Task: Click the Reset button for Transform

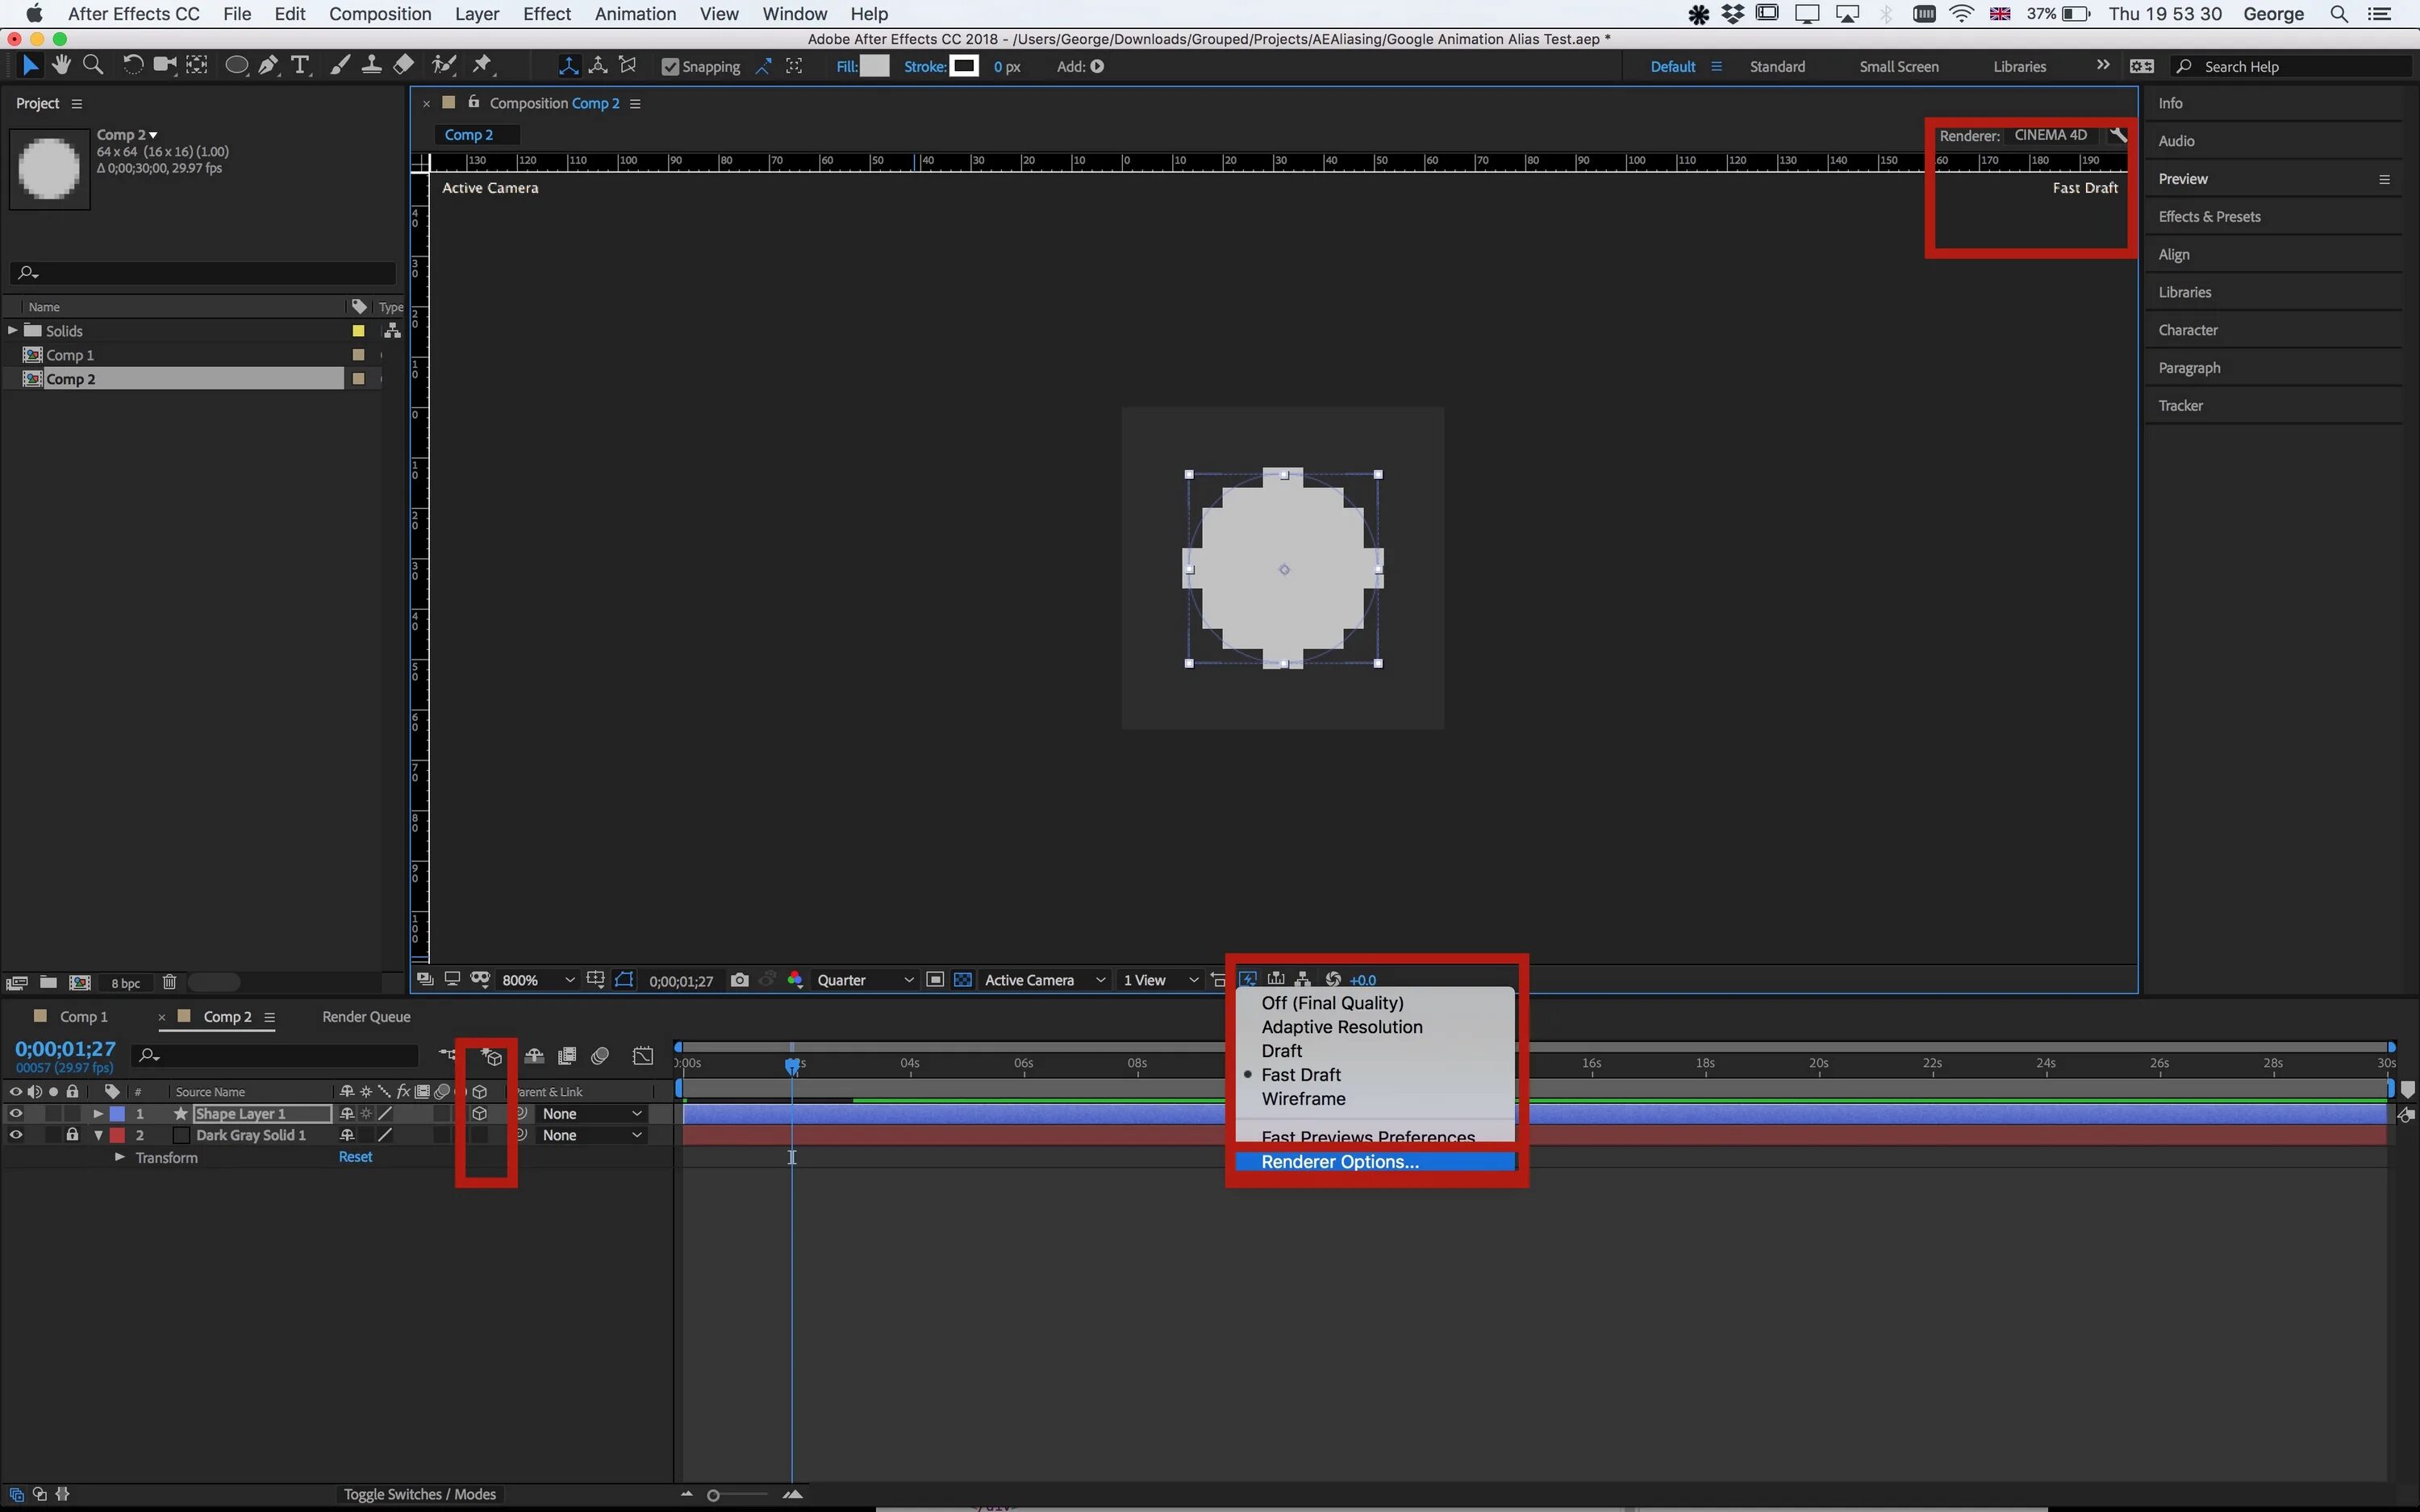Action: point(356,1156)
